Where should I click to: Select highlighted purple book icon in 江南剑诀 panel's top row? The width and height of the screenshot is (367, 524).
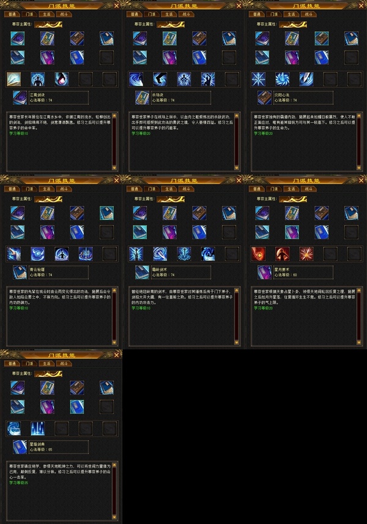17,39
